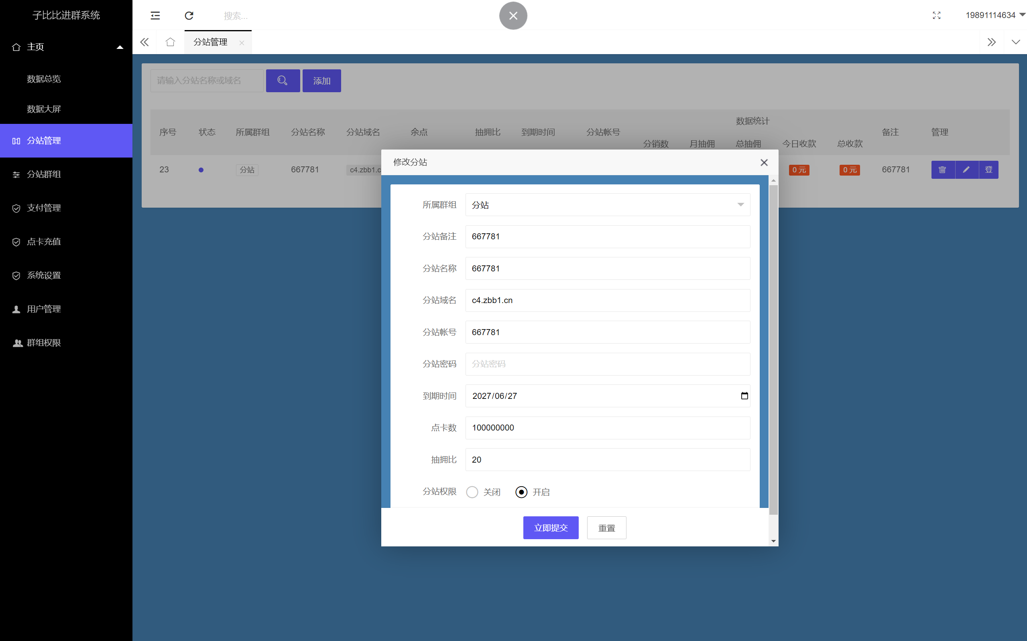Image resolution: width=1027 pixels, height=641 pixels.
Task: Click the trash delete icon in row
Action: click(943, 170)
